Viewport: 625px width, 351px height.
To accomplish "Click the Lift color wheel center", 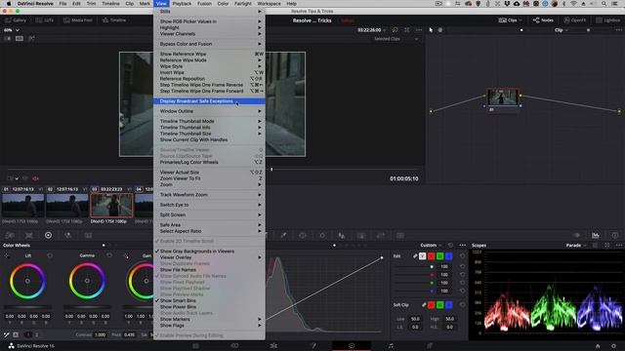I will (x=27, y=281).
